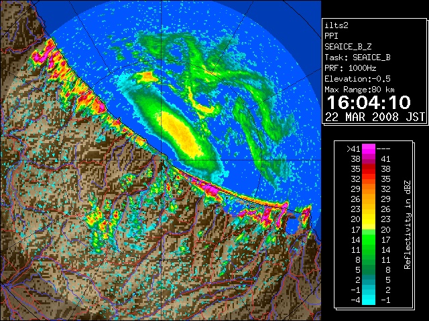429x321 pixels.
Task: Click the ">41" legend value
Action: pyautogui.click(x=353, y=149)
